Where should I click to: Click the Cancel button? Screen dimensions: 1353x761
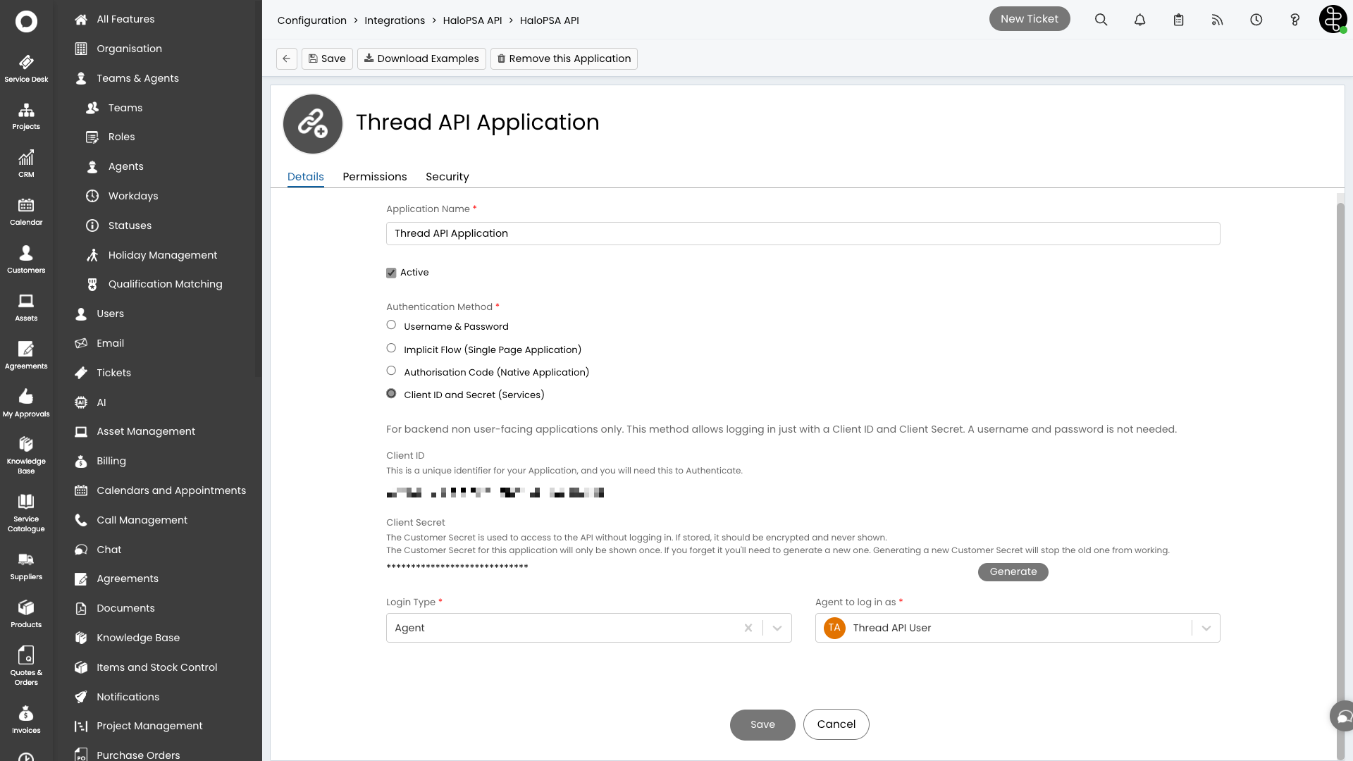pos(836,724)
